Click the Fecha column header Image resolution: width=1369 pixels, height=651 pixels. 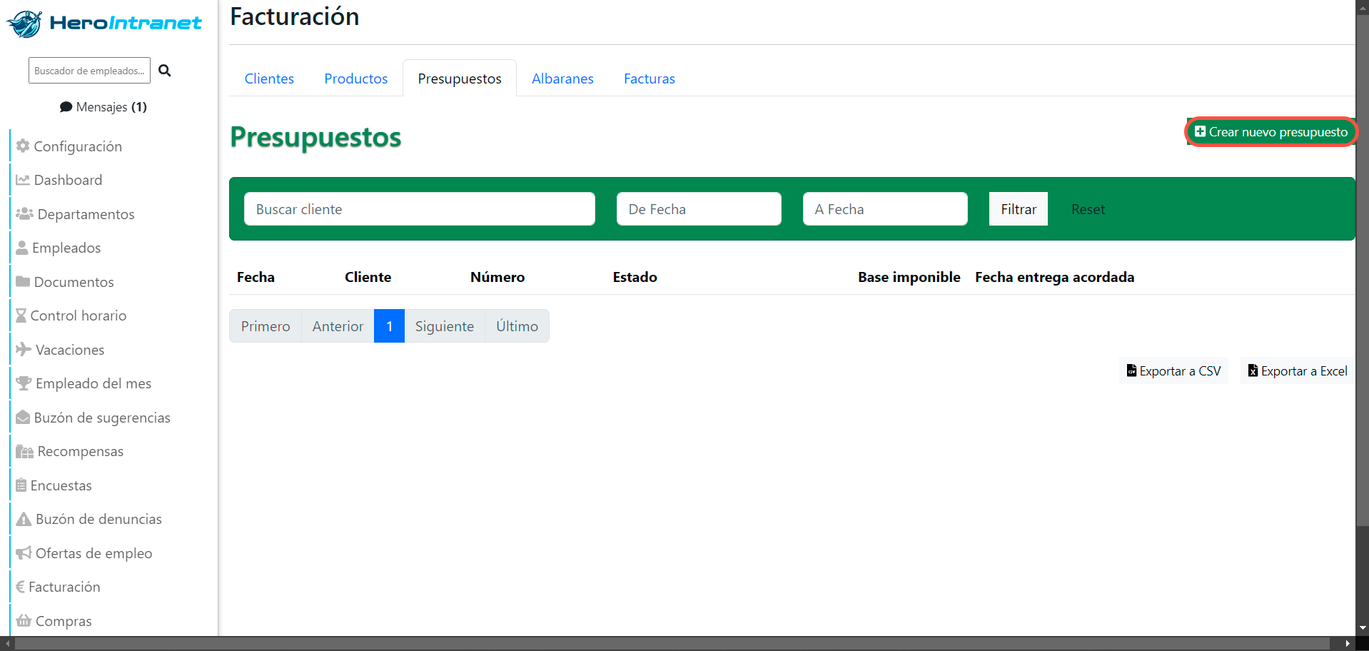pos(256,277)
